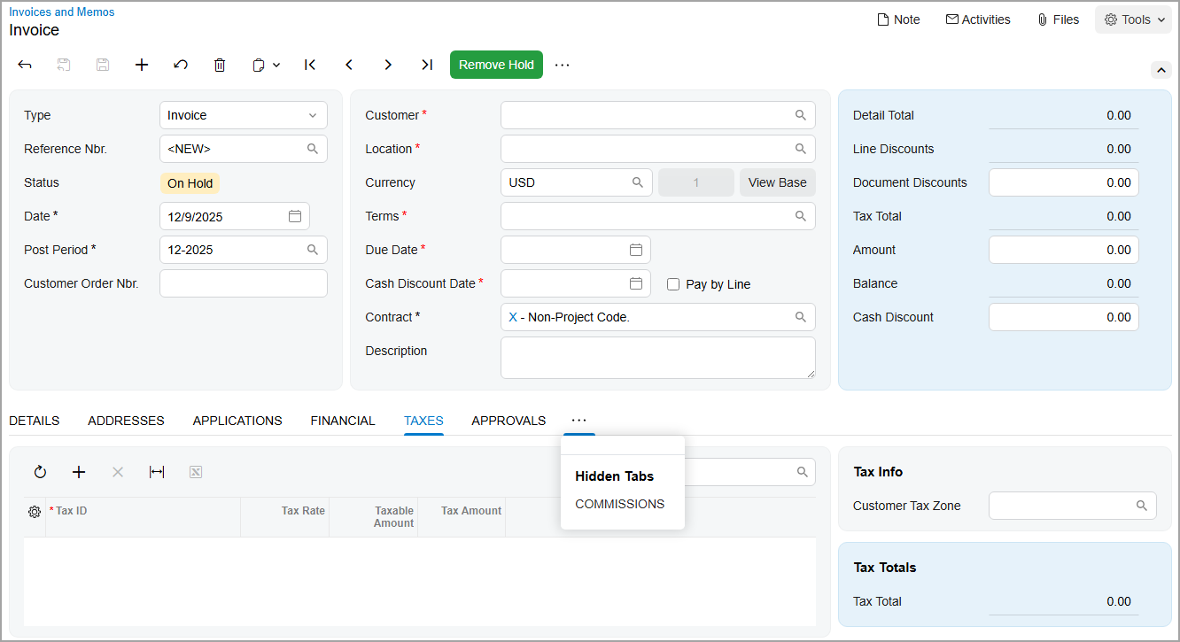Refresh the taxes grid
The image size is (1180, 642).
click(40, 472)
